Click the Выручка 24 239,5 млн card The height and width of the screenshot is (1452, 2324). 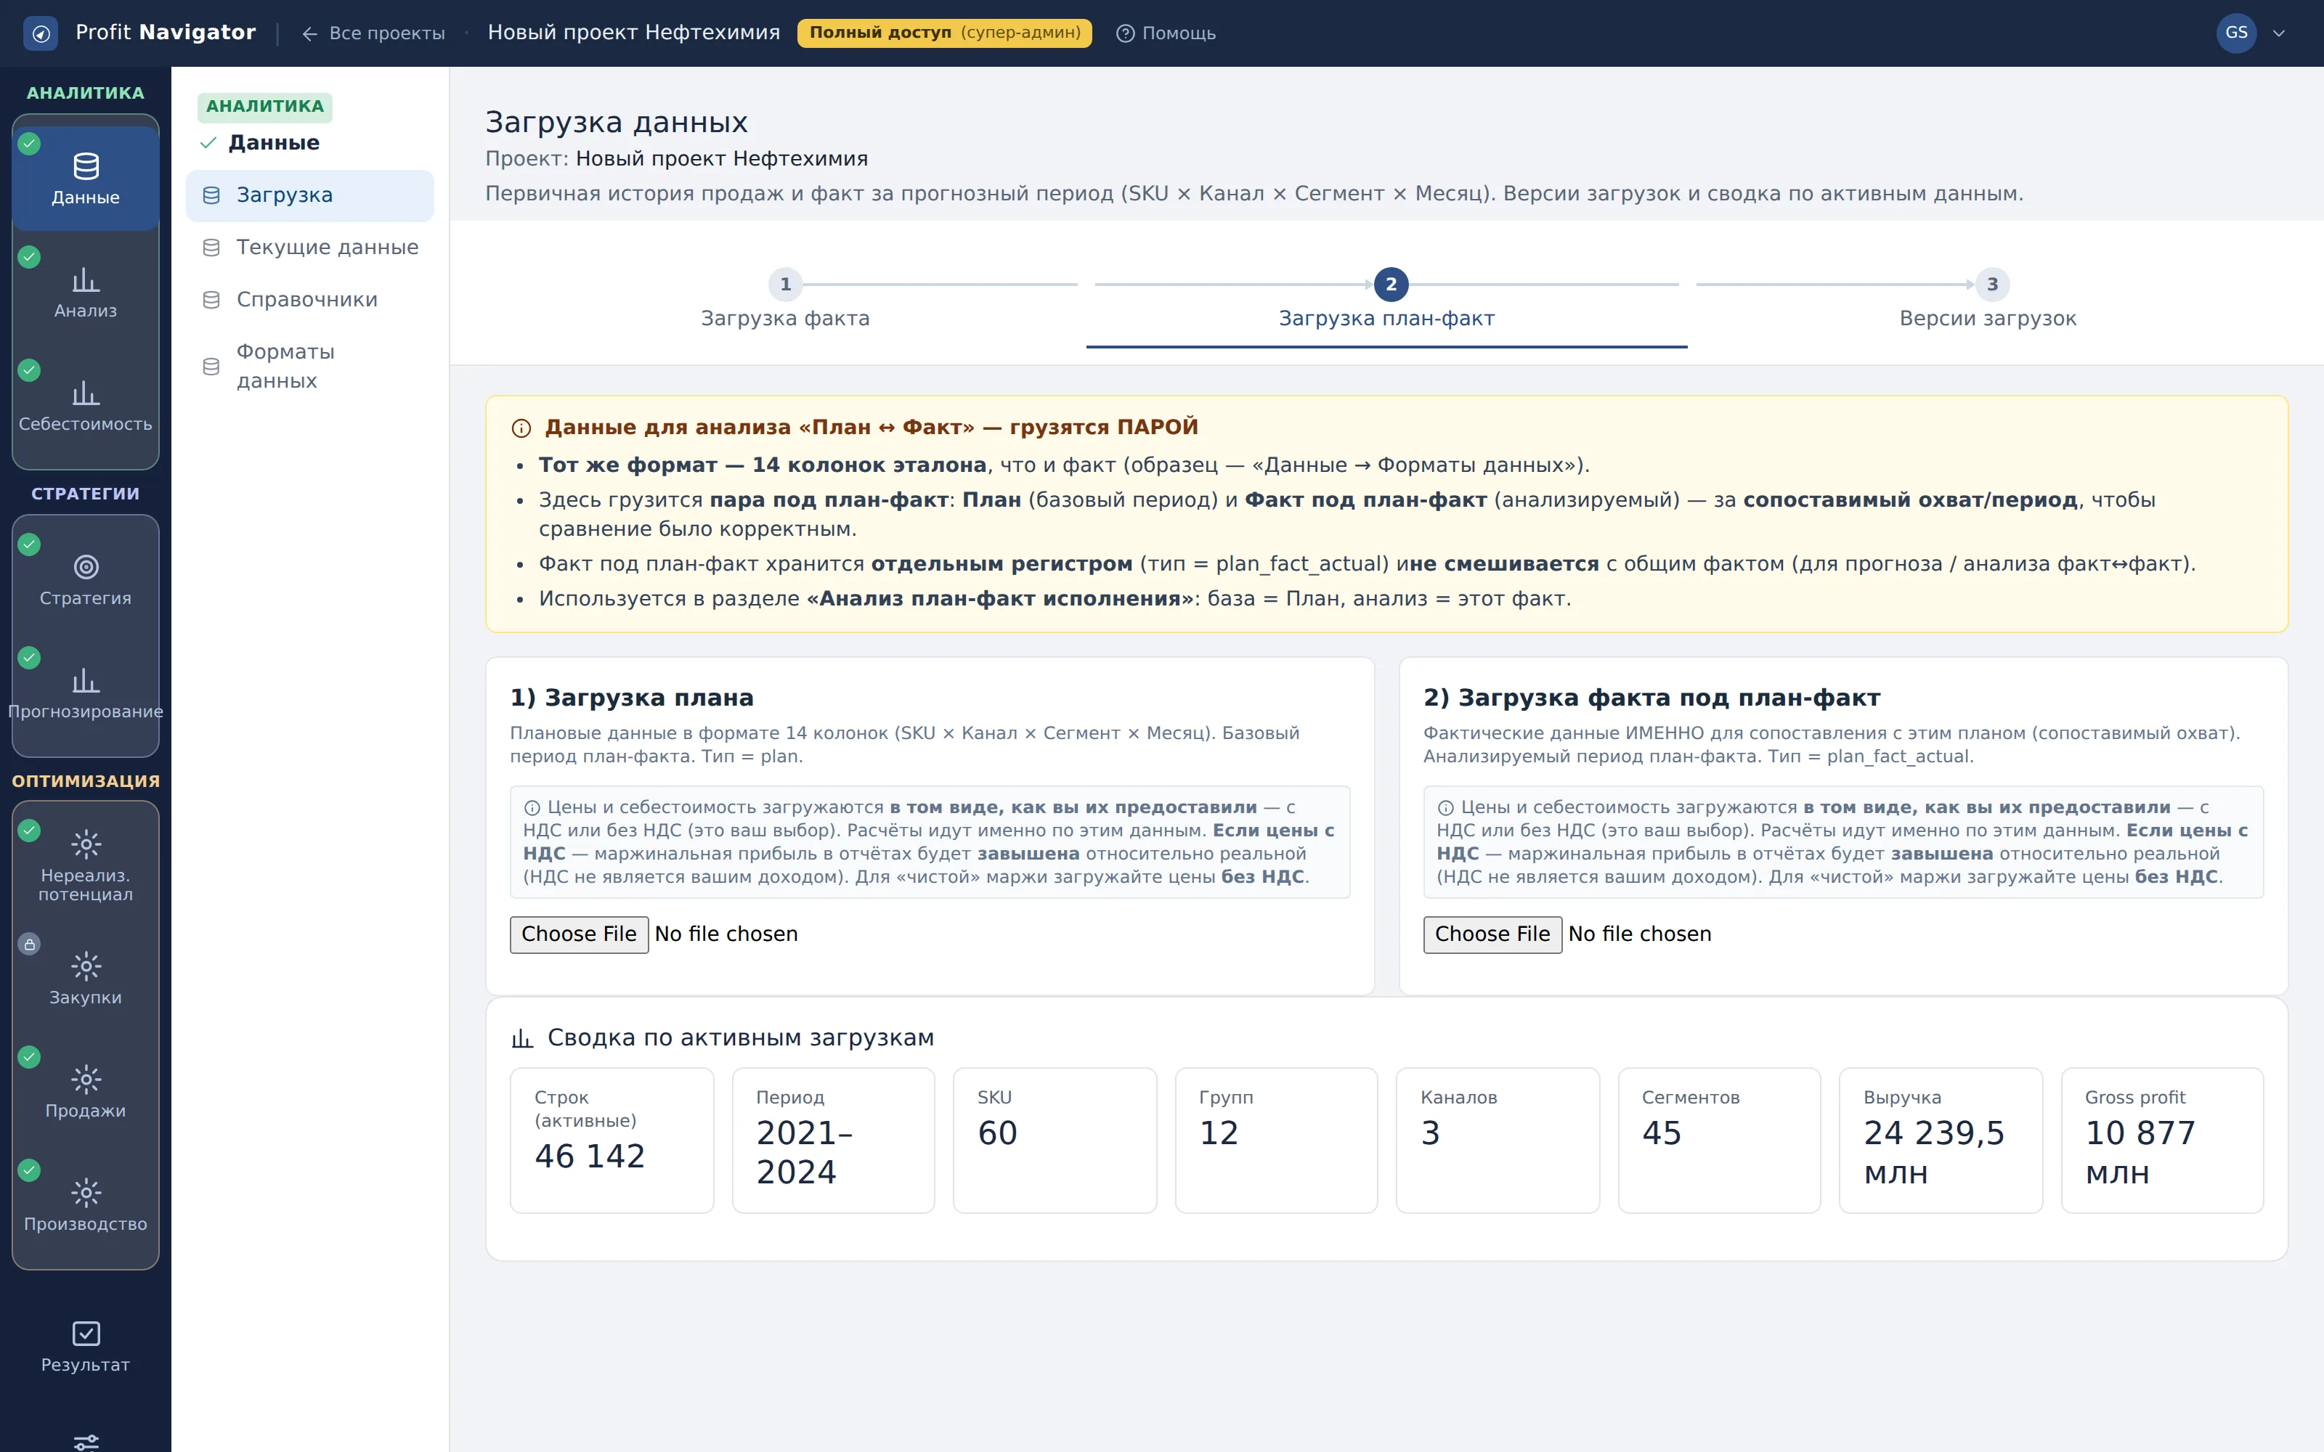point(1940,1140)
